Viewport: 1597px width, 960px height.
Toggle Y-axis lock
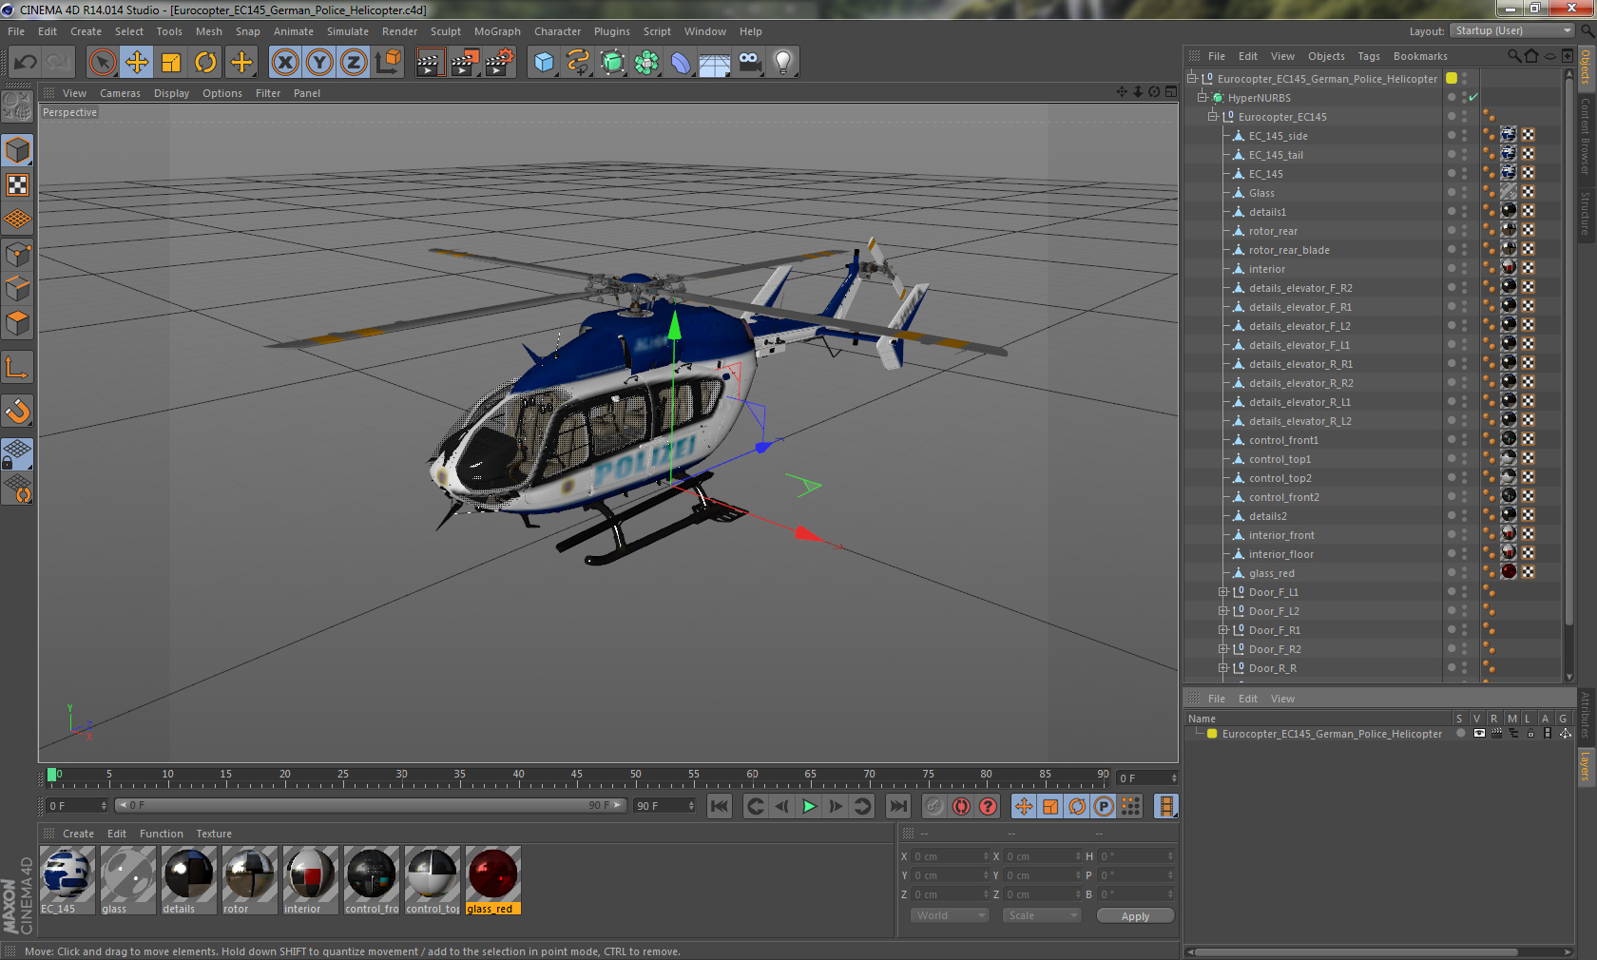(x=319, y=63)
